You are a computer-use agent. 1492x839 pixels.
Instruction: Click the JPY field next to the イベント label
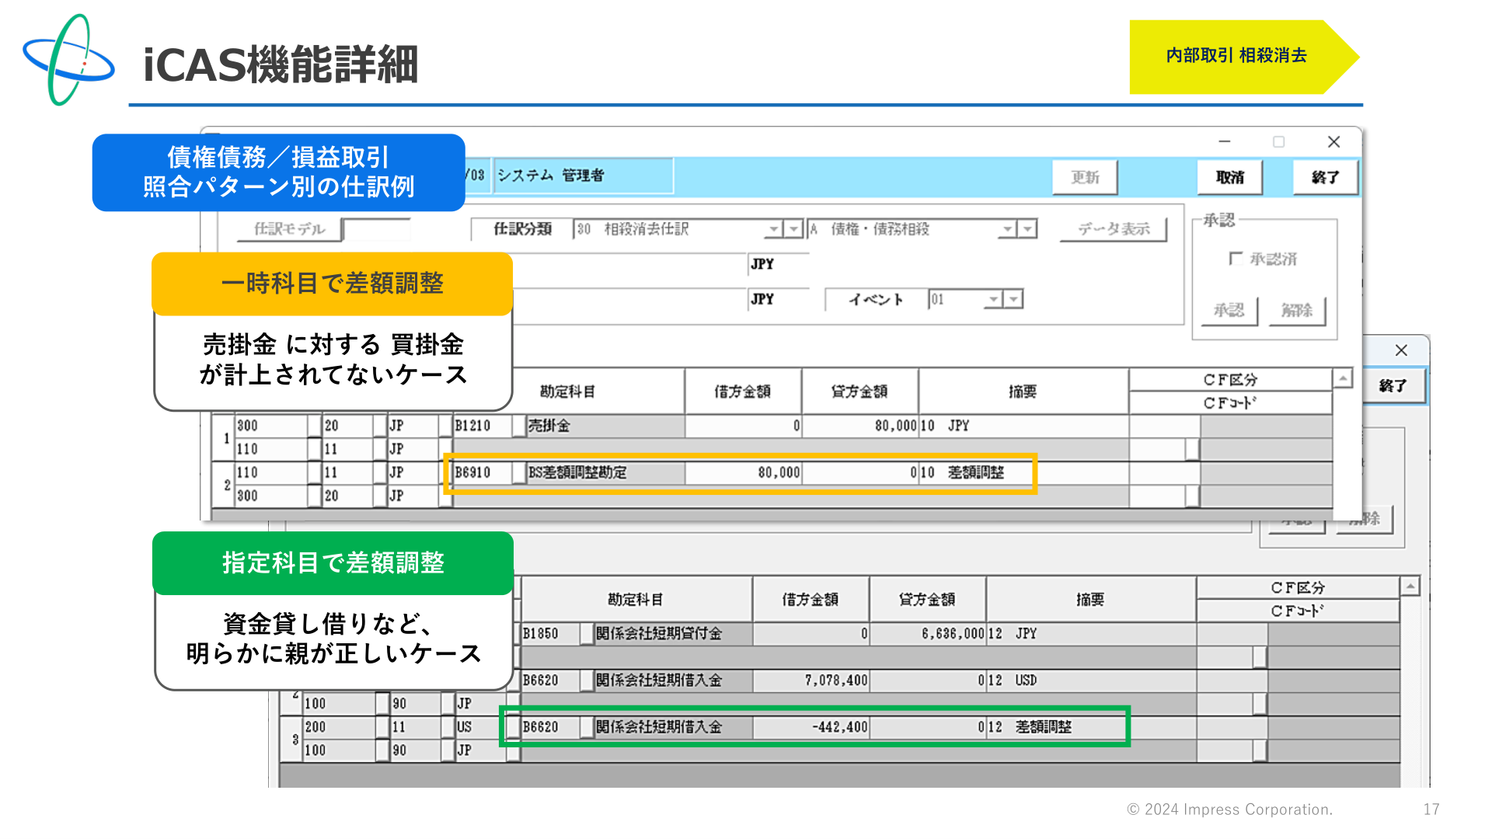click(x=779, y=299)
